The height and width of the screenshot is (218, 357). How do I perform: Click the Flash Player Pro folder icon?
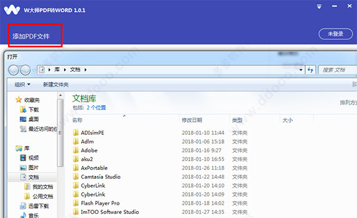coord(76,203)
